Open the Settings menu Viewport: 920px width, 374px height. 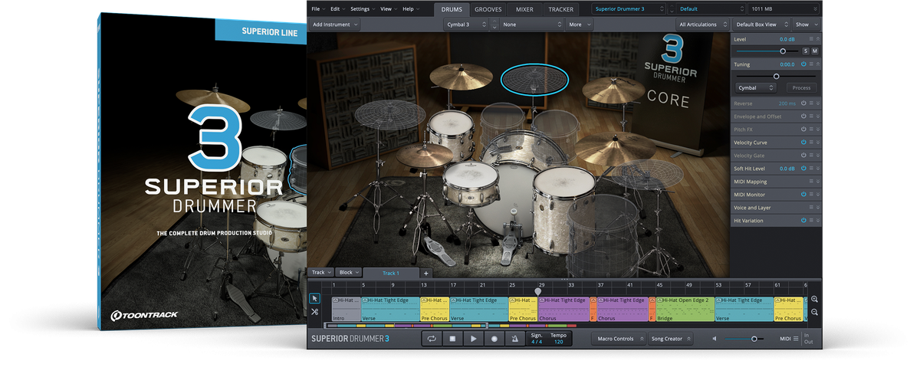point(361,9)
